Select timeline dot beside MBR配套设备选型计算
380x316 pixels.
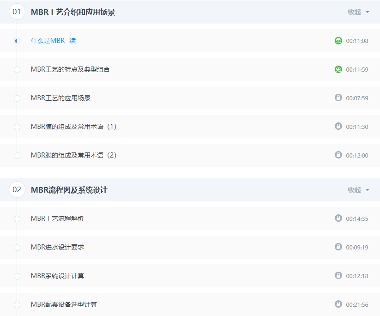17,304
